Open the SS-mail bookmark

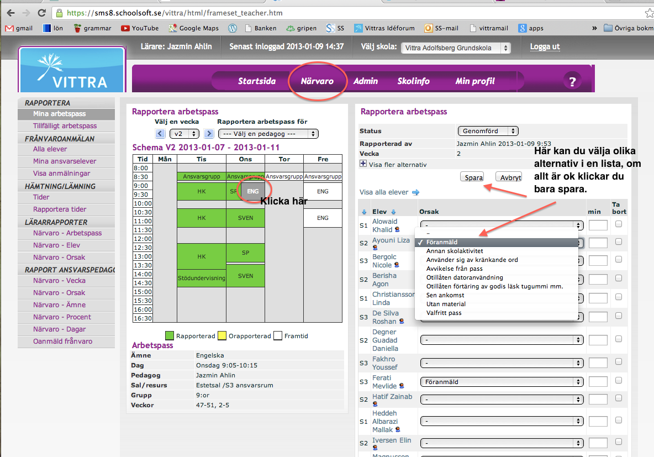(441, 28)
